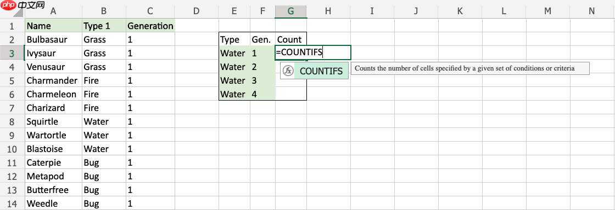Click the Water type cell for Squirtle
This screenshot has width=615, height=210.
click(x=104, y=121)
